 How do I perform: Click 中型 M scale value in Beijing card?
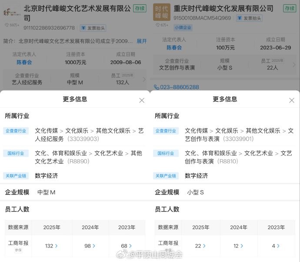(75, 83)
